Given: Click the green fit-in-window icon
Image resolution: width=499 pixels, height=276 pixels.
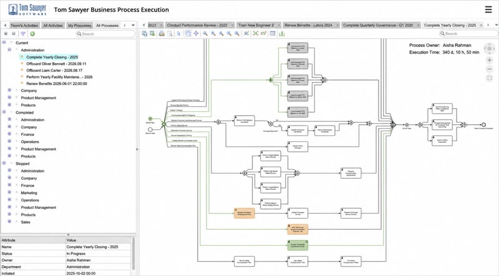Looking at the screenshot, I should click(x=255, y=34).
